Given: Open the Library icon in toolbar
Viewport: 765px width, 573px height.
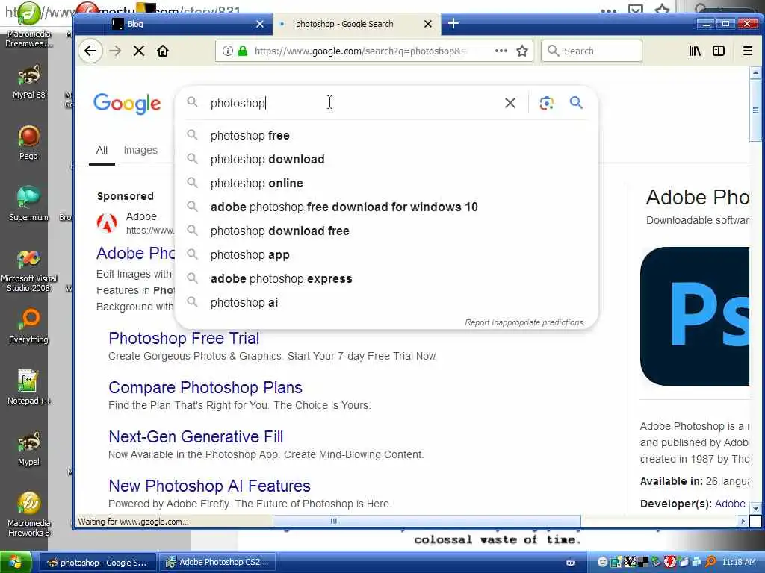Looking at the screenshot, I should pyautogui.click(x=695, y=51).
